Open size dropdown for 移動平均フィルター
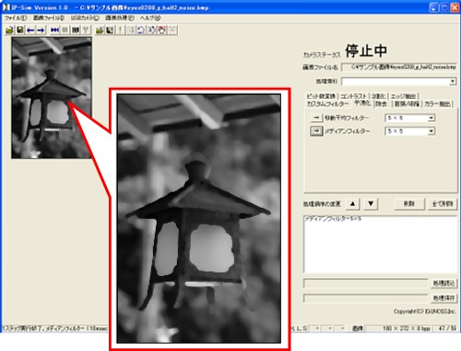Image resolution: width=461 pixels, height=351 pixels. click(x=431, y=118)
